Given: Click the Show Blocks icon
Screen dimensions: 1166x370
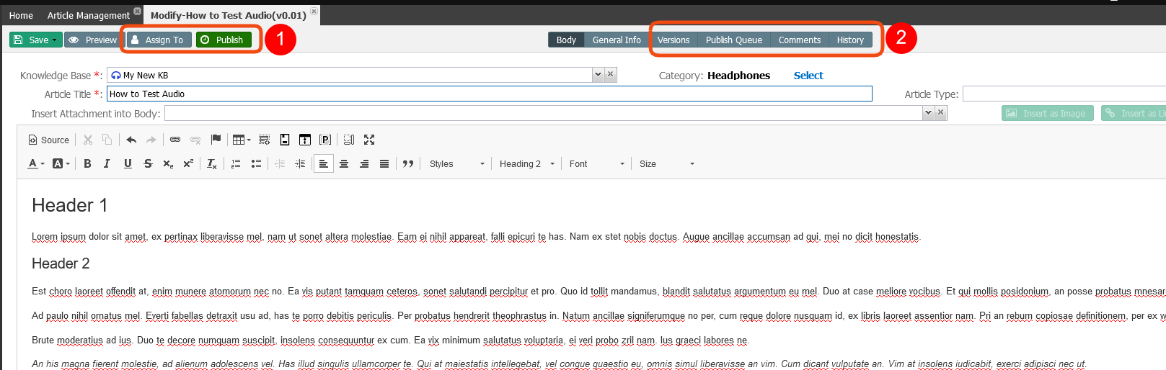Looking at the screenshot, I should tap(349, 140).
